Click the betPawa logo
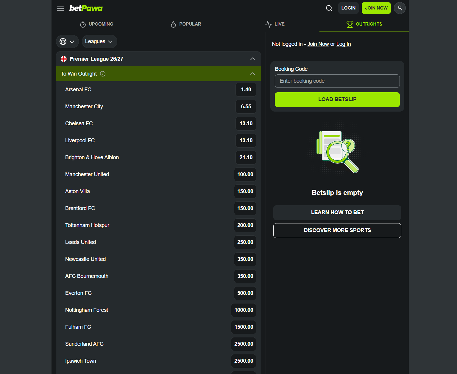 (86, 8)
